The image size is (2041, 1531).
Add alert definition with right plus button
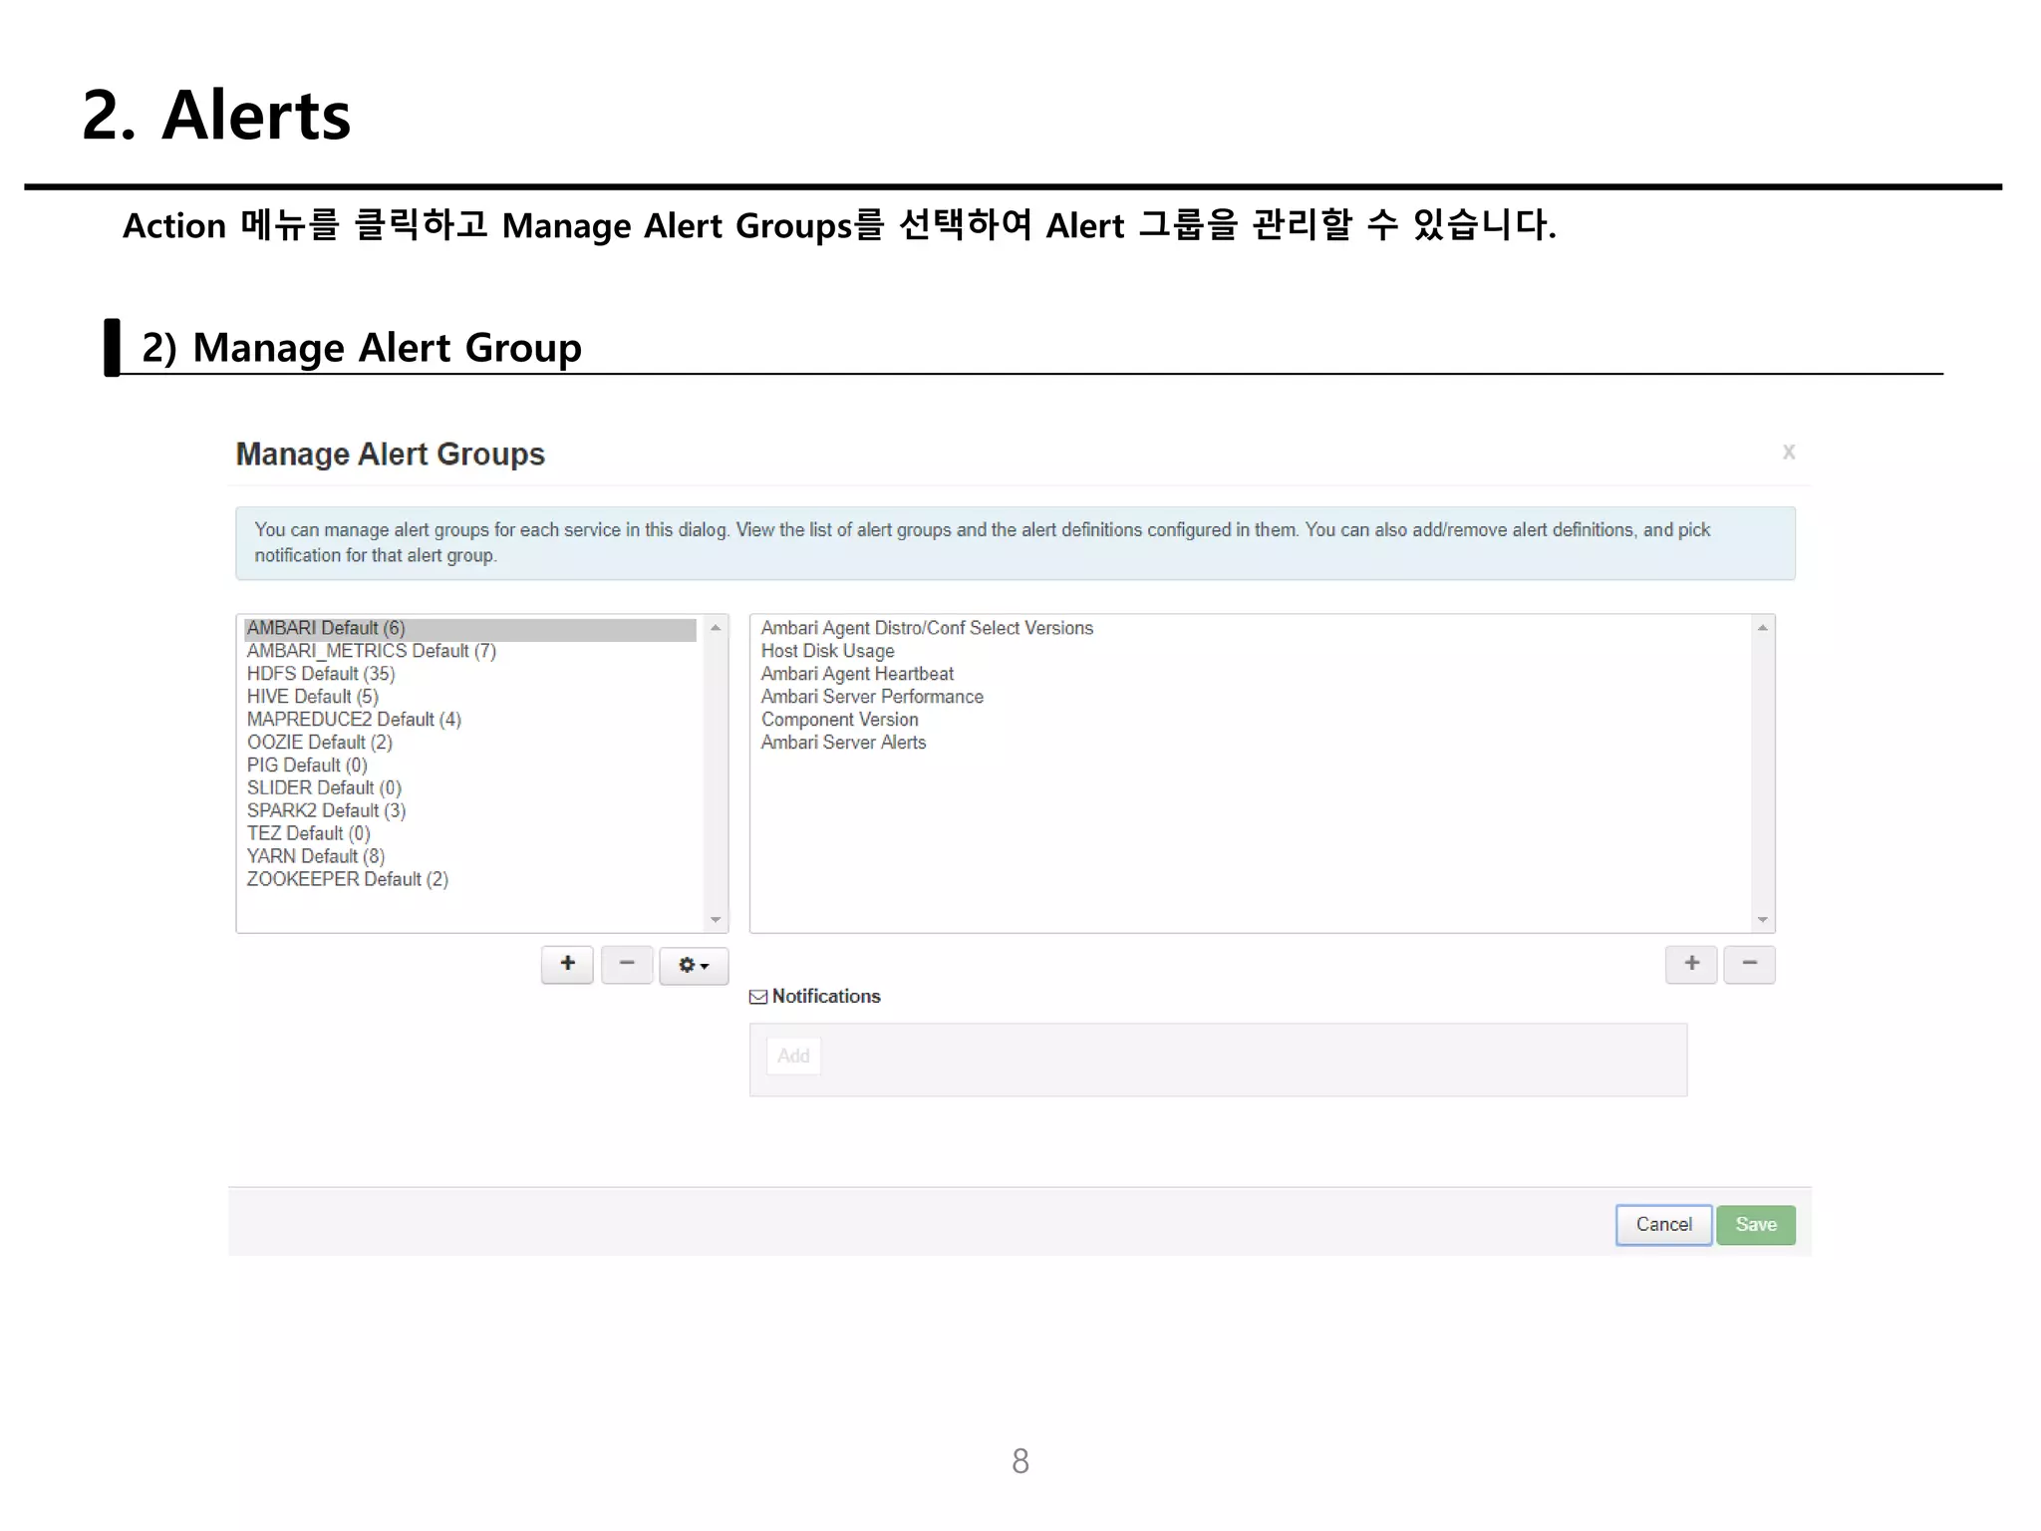click(1691, 964)
